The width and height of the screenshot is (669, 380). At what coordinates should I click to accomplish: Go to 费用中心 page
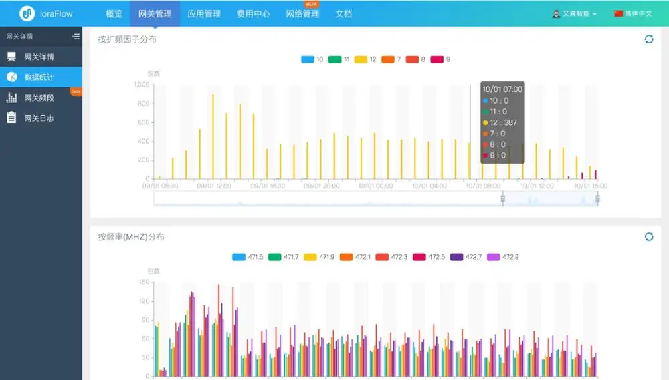point(254,13)
